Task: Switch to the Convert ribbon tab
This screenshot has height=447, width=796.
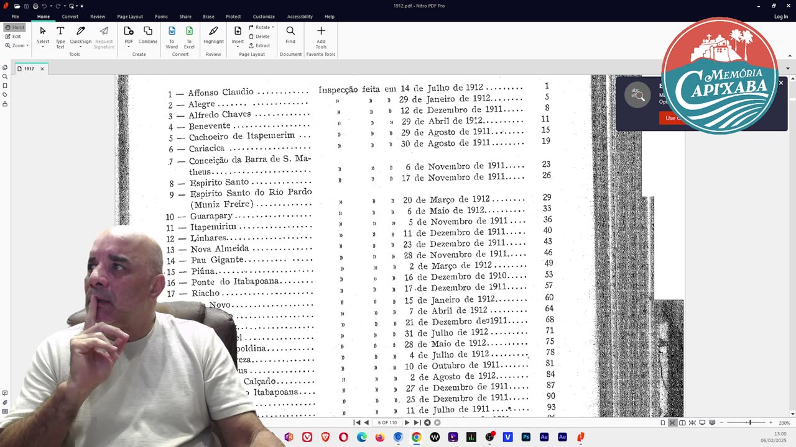Action: [70, 17]
